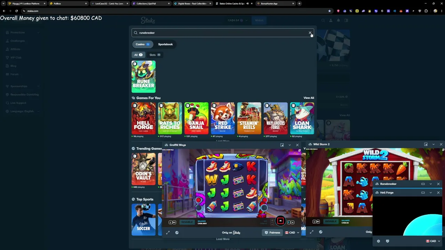445x250 pixels.
Task: Filter search results by All
Action: [138, 55]
